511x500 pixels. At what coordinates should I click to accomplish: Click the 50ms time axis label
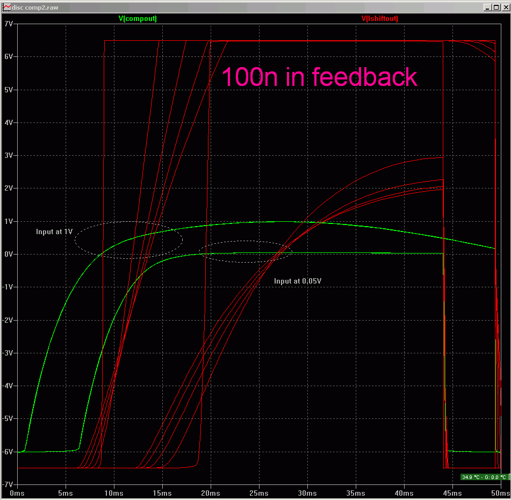pos(501,493)
